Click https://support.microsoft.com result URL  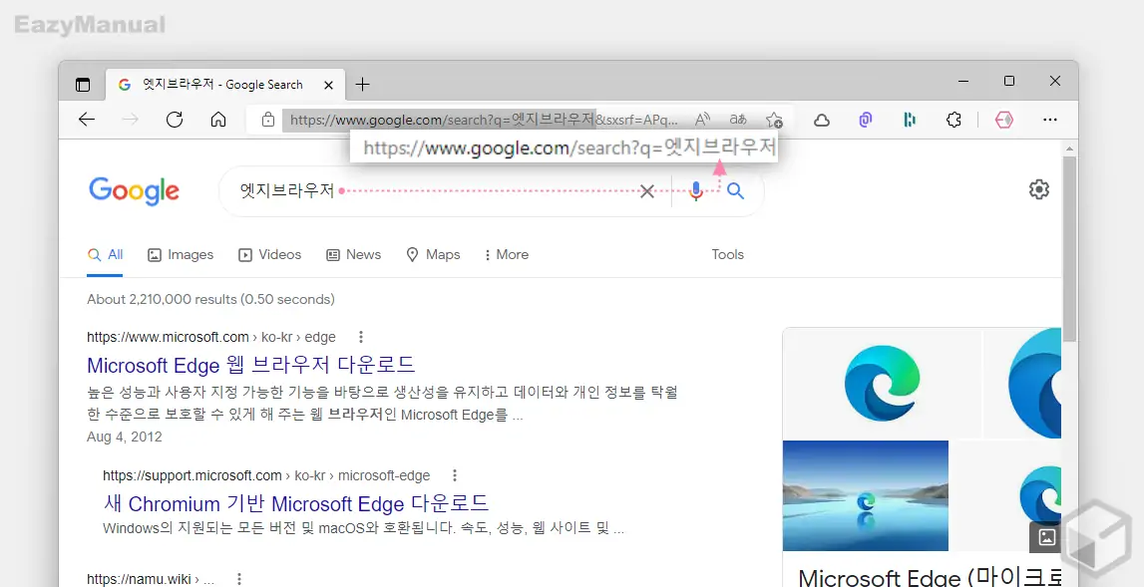[x=266, y=475]
